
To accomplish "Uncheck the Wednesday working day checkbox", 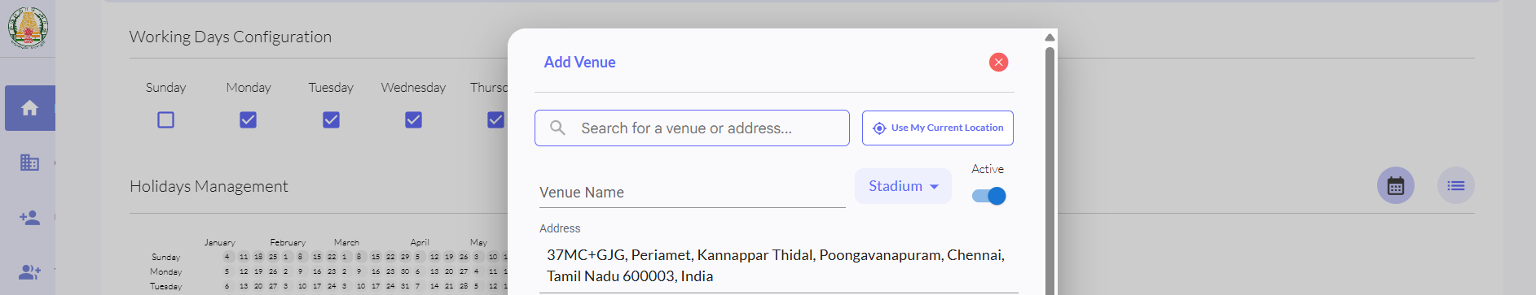I will coord(414,120).
